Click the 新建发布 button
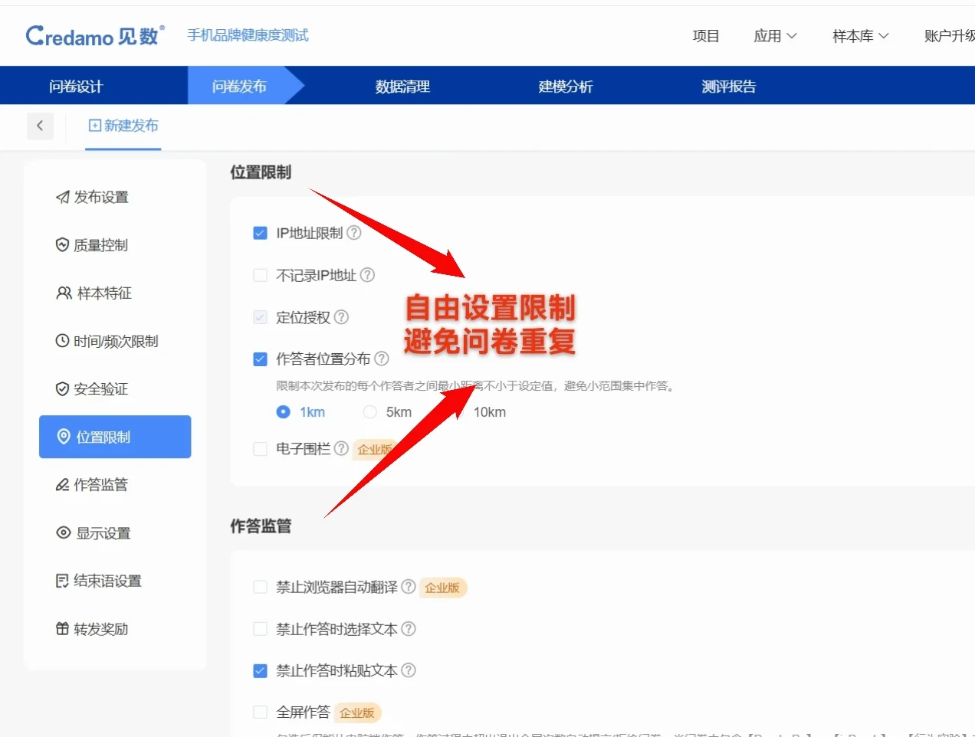 pos(123,126)
